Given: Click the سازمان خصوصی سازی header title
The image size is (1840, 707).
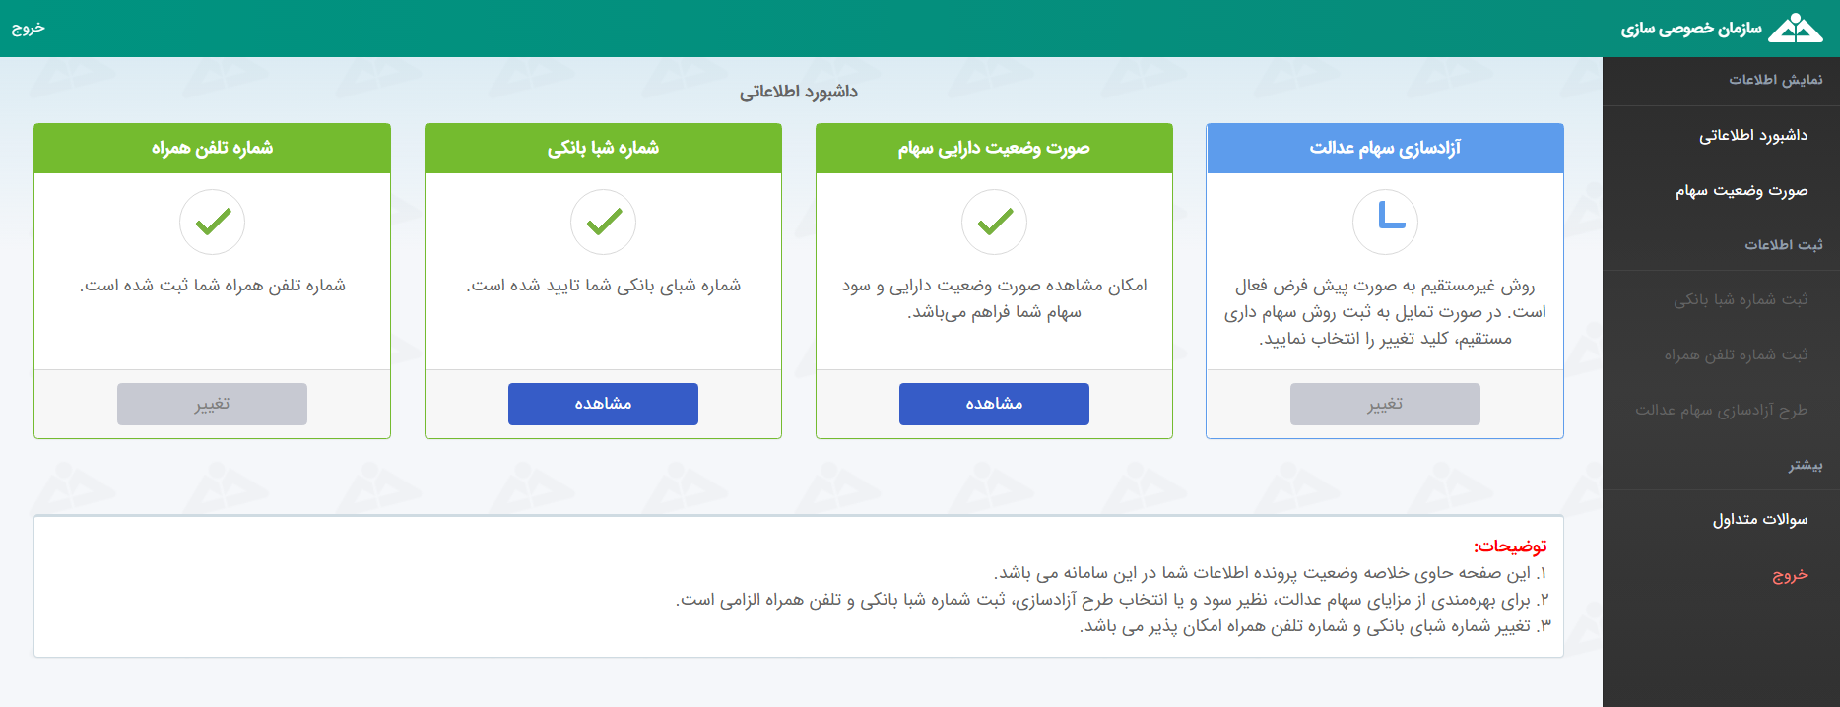Looking at the screenshot, I should tap(1691, 29).
